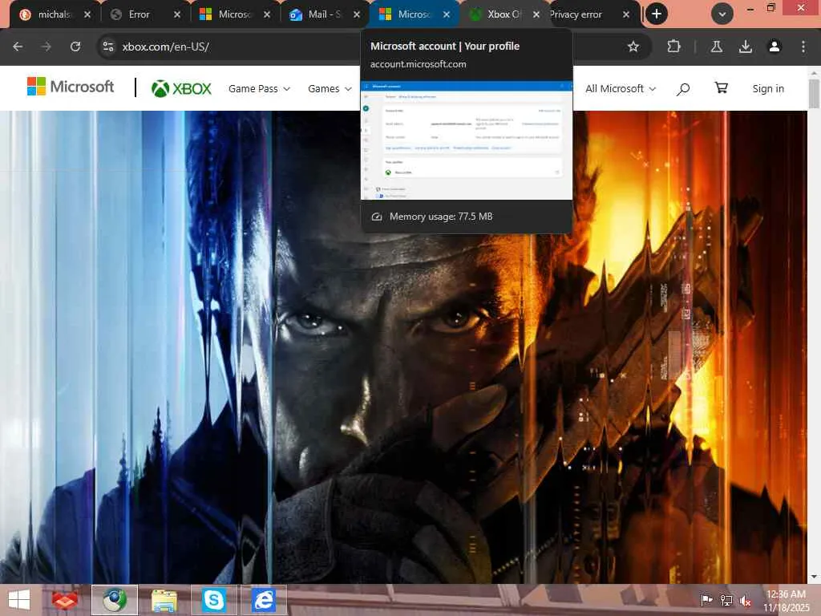Expand the Game Pass menu
Image resolution: width=821 pixels, height=616 pixels.
pyautogui.click(x=259, y=88)
